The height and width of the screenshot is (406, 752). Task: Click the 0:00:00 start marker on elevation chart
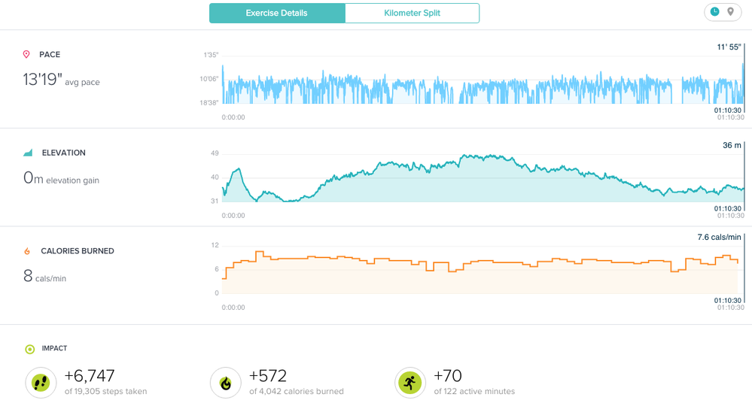[x=233, y=216]
